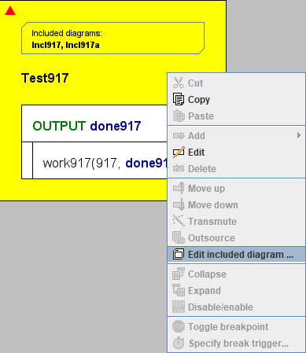Image resolution: width=306 pixels, height=353 pixels.
Task: Click the 'Incl917, Incl917a' include list
Action: tap(65, 45)
